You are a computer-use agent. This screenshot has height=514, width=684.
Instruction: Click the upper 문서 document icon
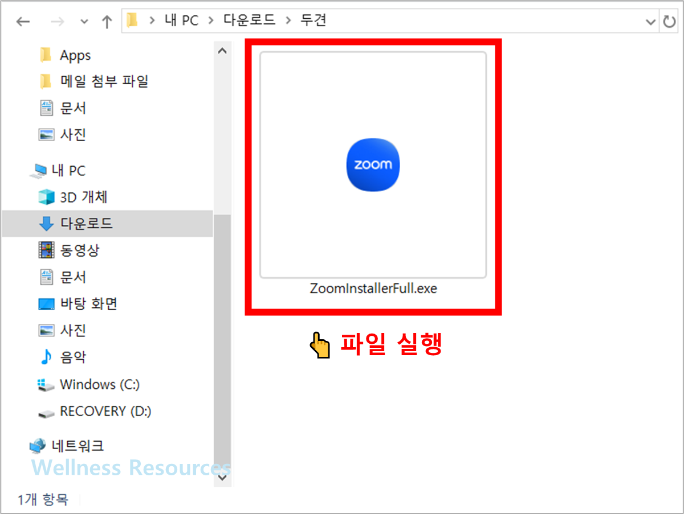click(46, 108)
